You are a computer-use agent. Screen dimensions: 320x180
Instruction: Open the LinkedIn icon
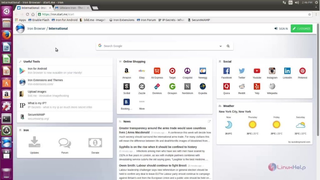click(287, 71)
